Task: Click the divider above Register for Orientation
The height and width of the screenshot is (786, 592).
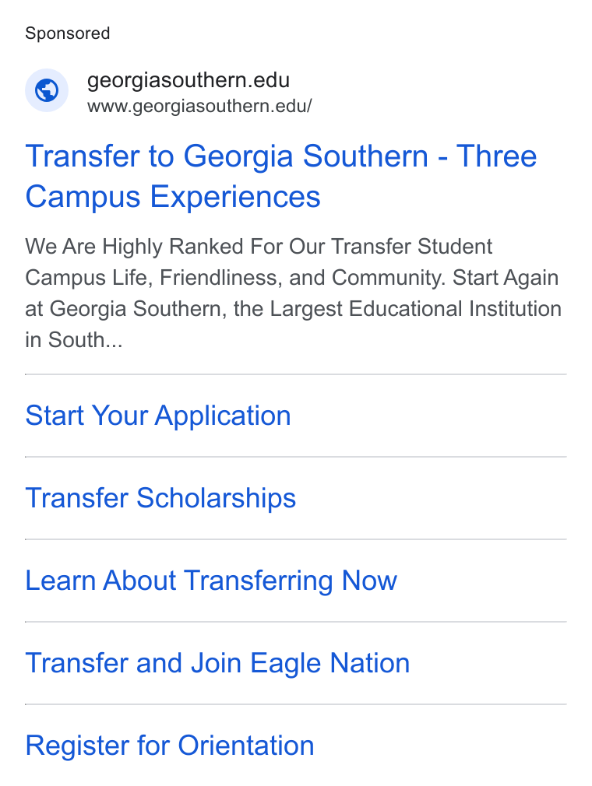Action: click(x=296, y=704)
